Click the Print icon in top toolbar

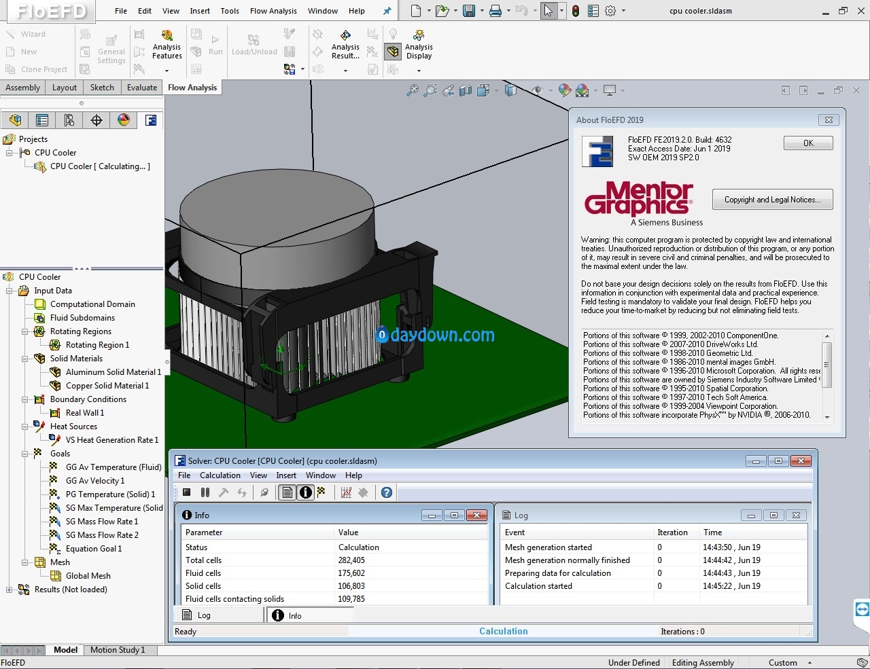[x=495, y=11]
